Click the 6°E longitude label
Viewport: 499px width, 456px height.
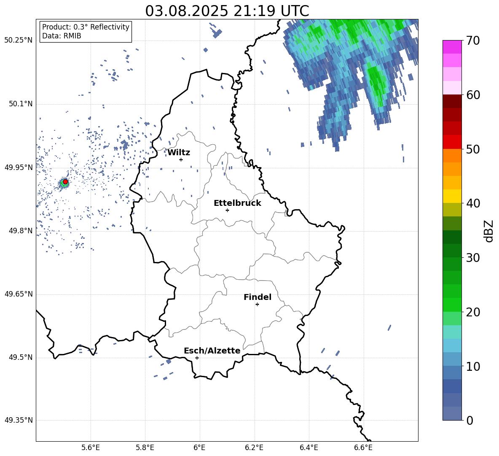coord(199,448)
